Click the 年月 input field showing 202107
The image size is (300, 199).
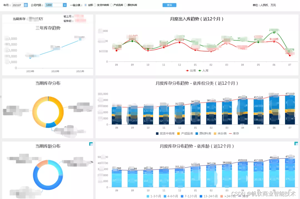point(18,5)
